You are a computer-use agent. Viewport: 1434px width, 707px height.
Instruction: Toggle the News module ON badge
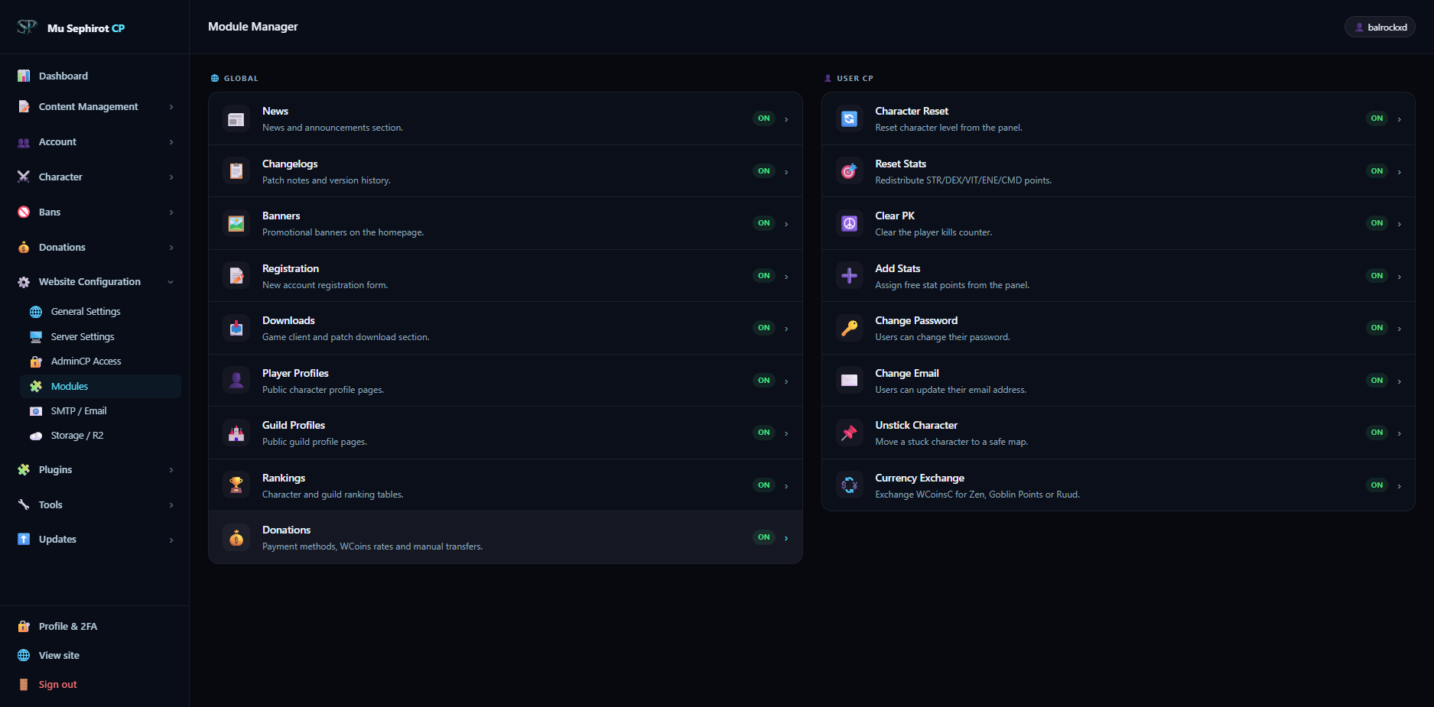(x=764, y=118)
